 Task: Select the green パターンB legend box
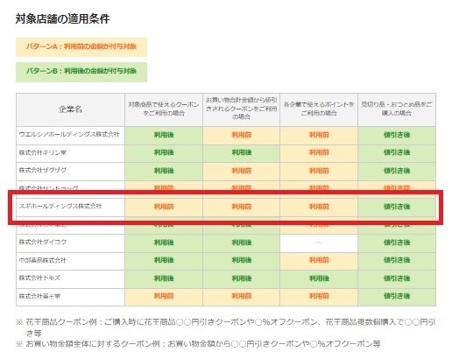pyautogui.click(x=81, y=72)
